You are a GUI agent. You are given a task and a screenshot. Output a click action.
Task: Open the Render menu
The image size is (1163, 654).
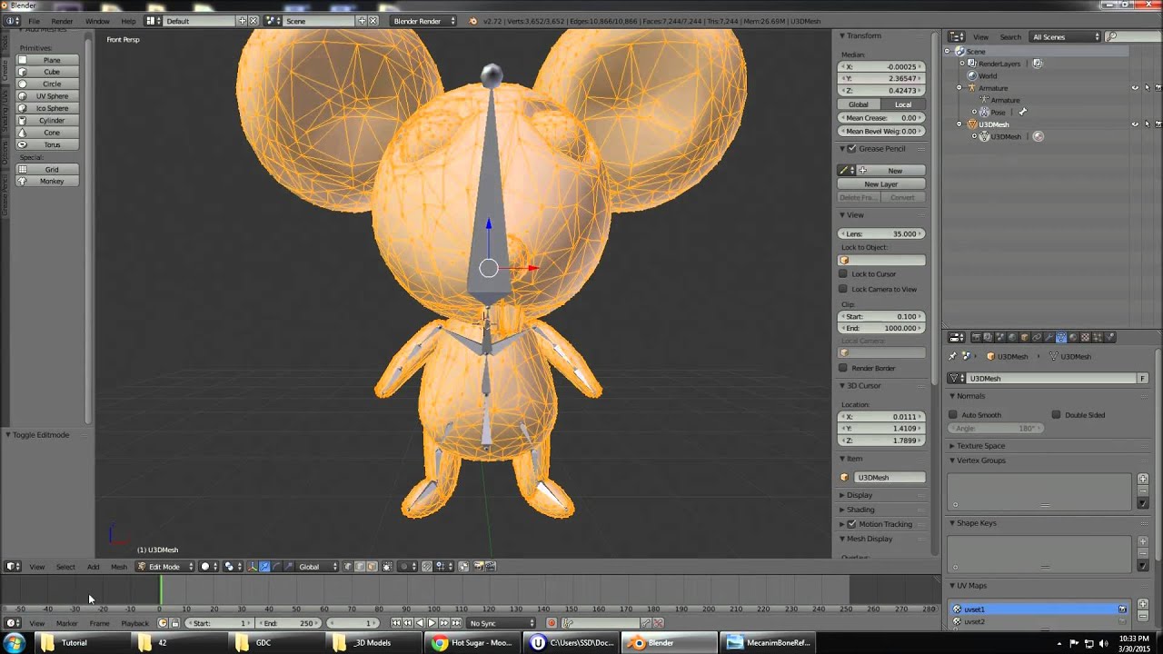click(x=63, y=21)
